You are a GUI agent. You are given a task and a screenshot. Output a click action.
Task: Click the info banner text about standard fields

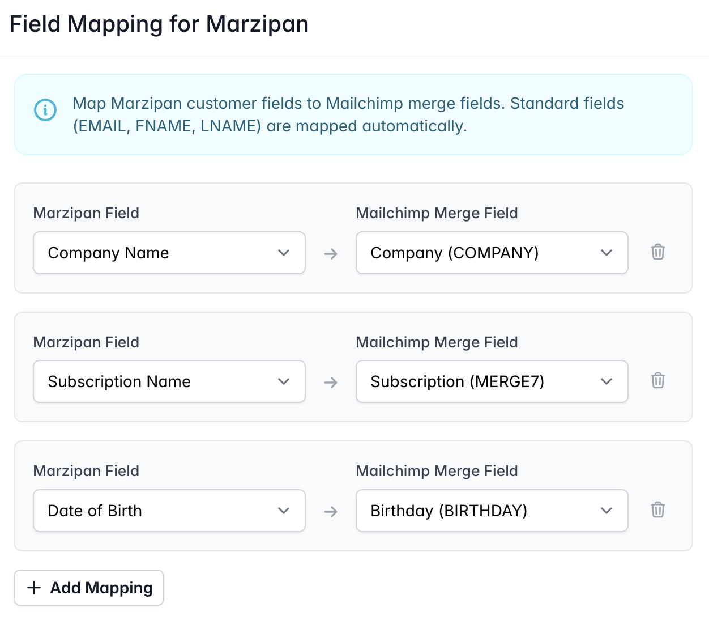[348, 114]
